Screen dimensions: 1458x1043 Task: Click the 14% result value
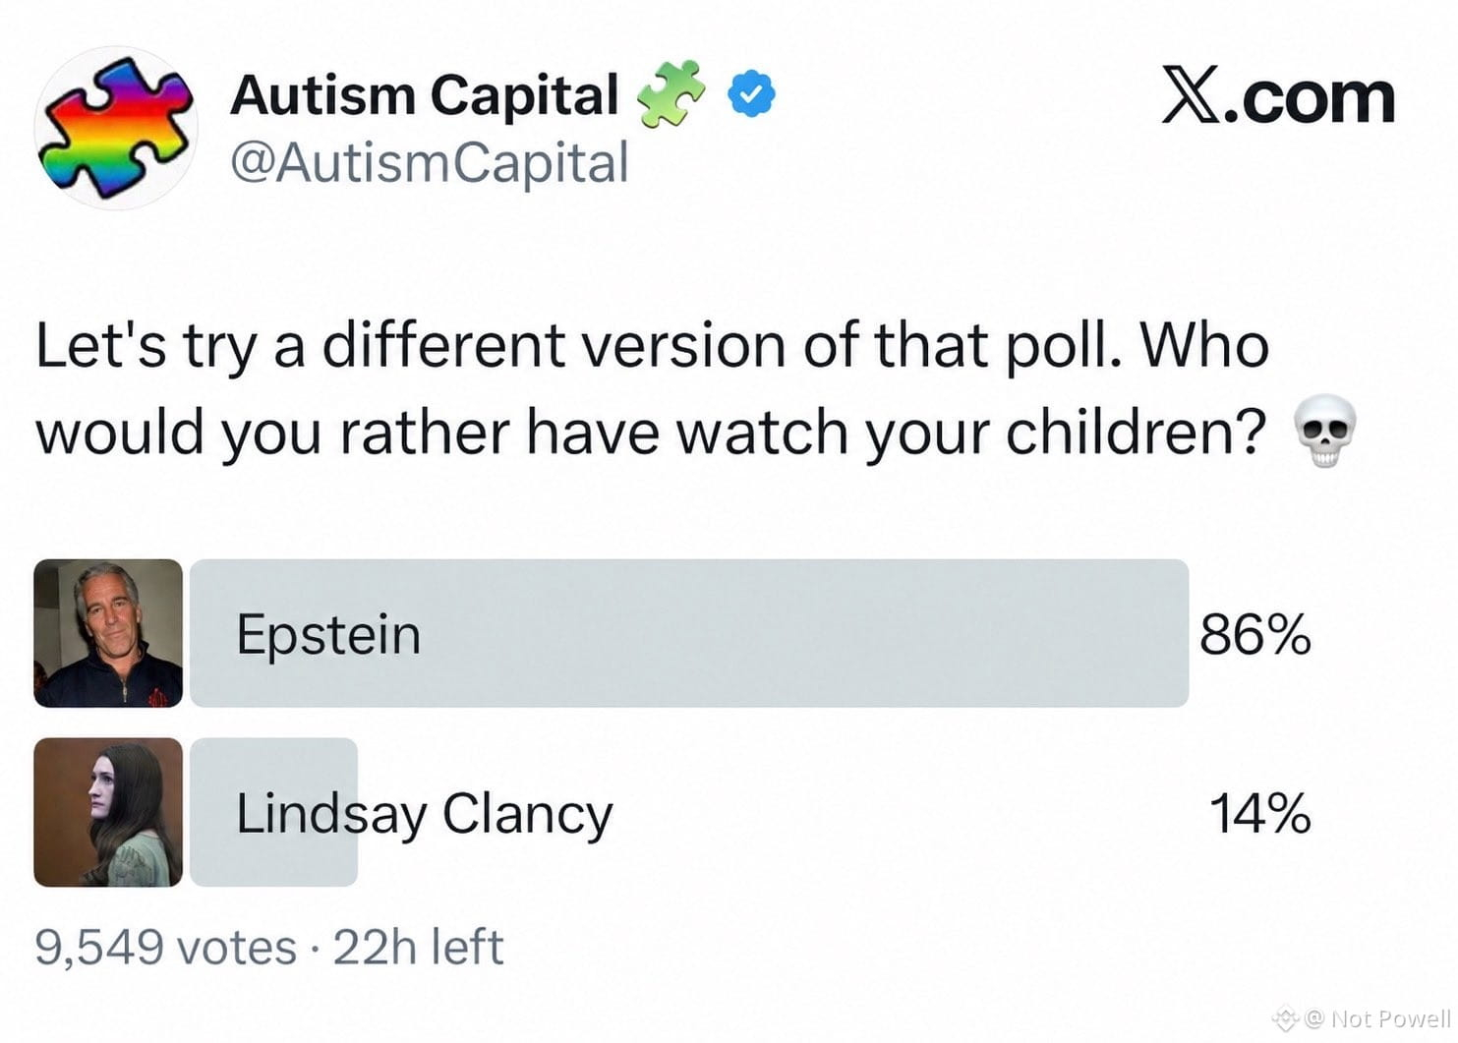[x=1260, y=814]
